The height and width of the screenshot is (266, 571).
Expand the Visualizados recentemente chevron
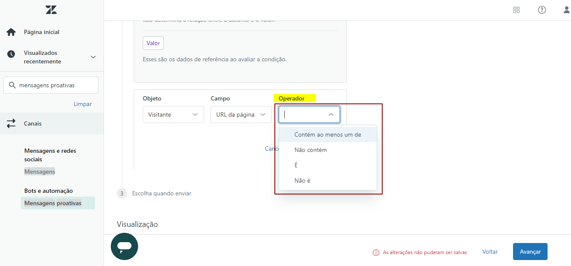[x=93, y=57]
